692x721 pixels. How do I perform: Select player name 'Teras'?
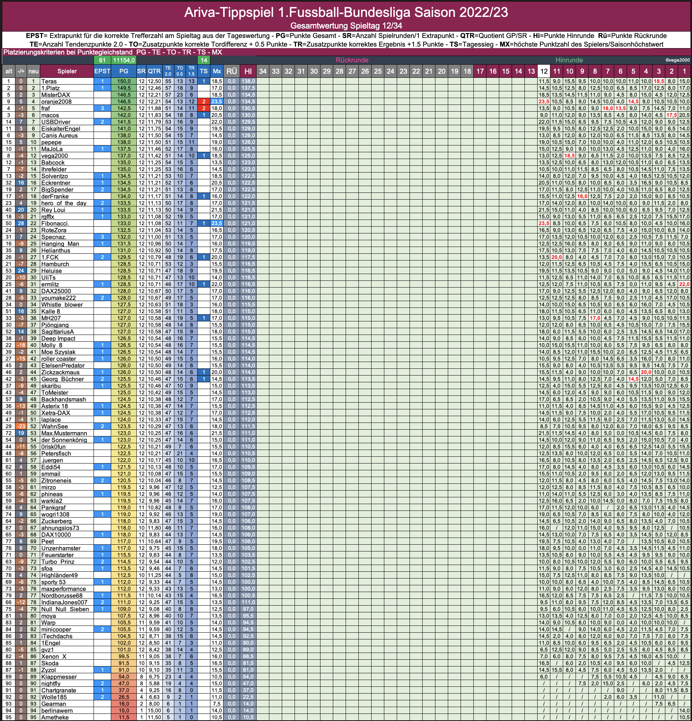click(49, 81)
